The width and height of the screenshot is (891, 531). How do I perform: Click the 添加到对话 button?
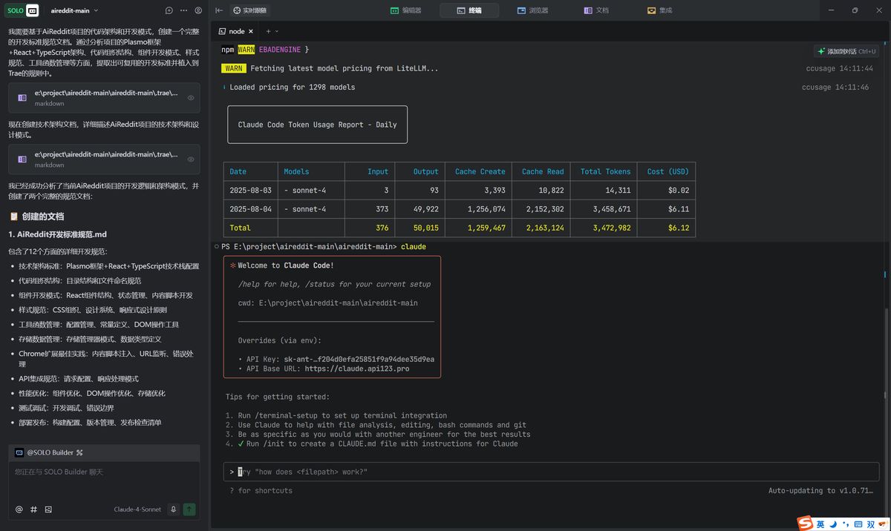point(846,51)
